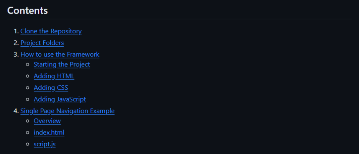Open the Adding HTML link
Screen dimensions: 359x154
coord(54,76)
